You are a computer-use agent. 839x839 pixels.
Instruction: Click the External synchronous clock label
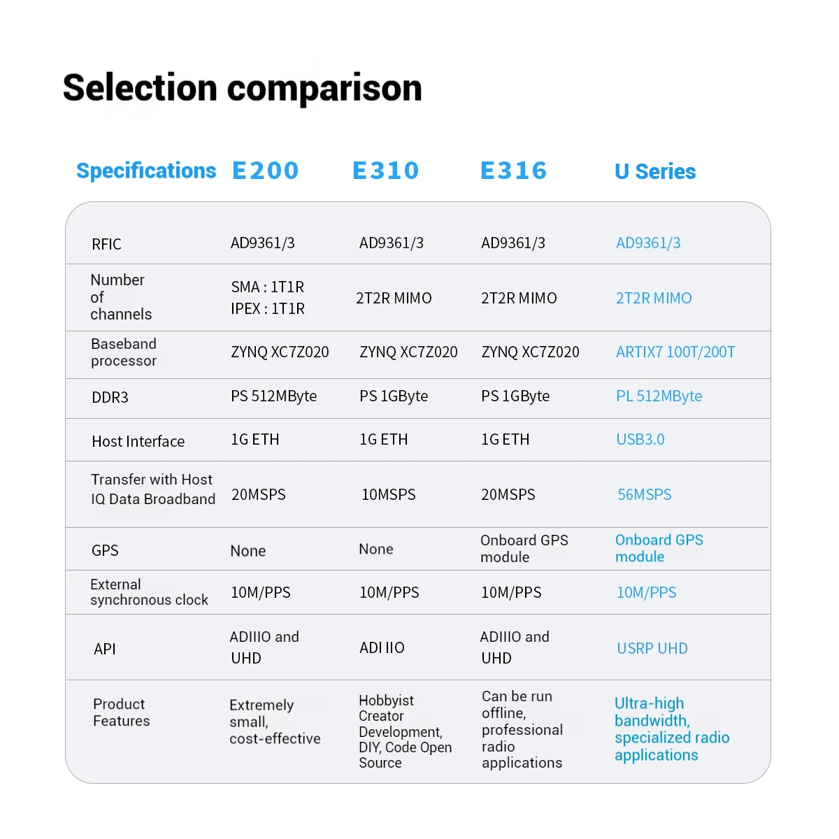tap(149, 592)
